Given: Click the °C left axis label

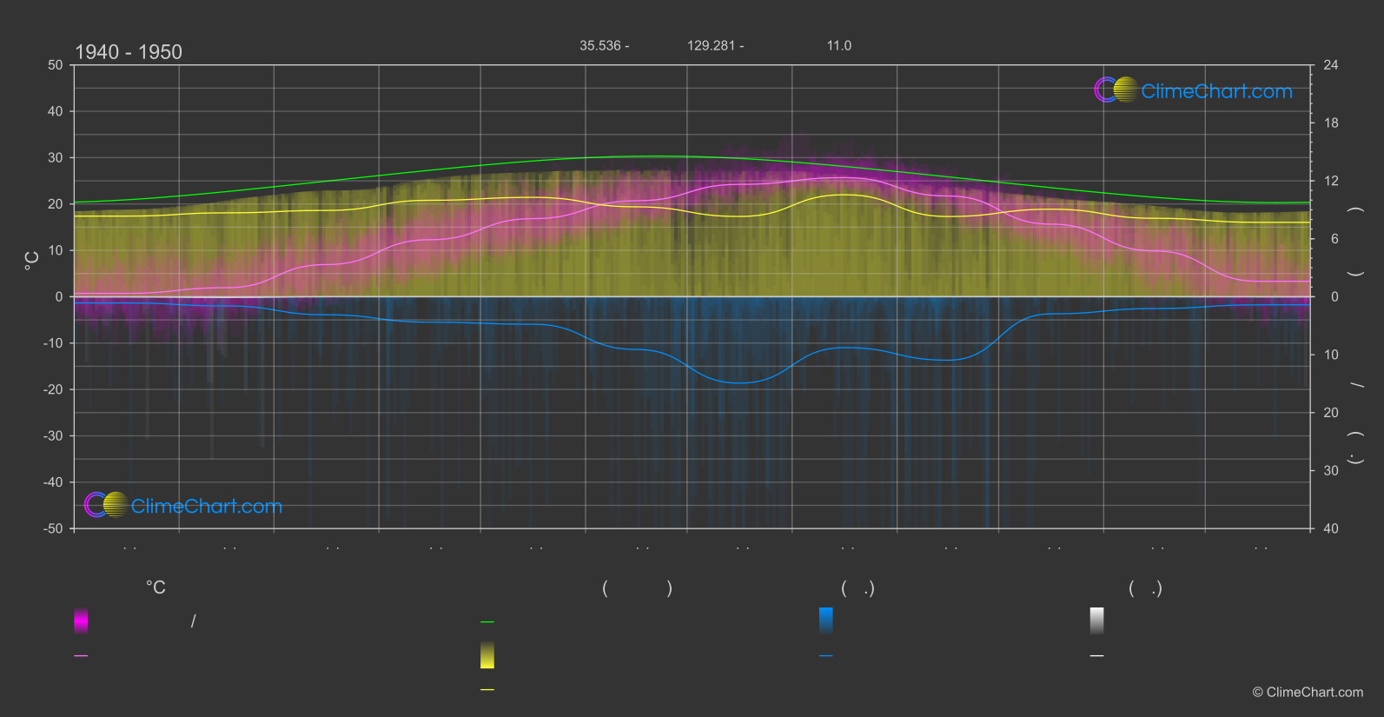Looking at the screenshot, I should [x=32, y=260].
